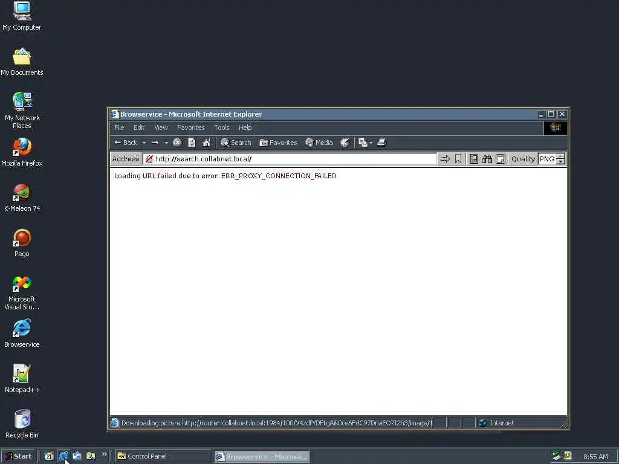The width and height of the screenshot is (619, 464).
Task: Click Browservice taskbar button
Action: [x=262, y=457]
